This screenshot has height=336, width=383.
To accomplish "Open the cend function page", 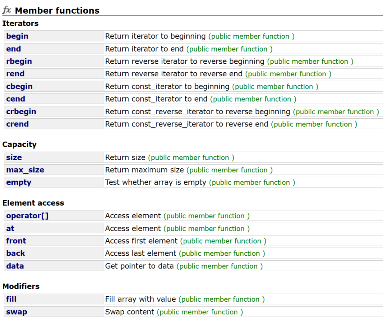I will click(x=16, y=99).
